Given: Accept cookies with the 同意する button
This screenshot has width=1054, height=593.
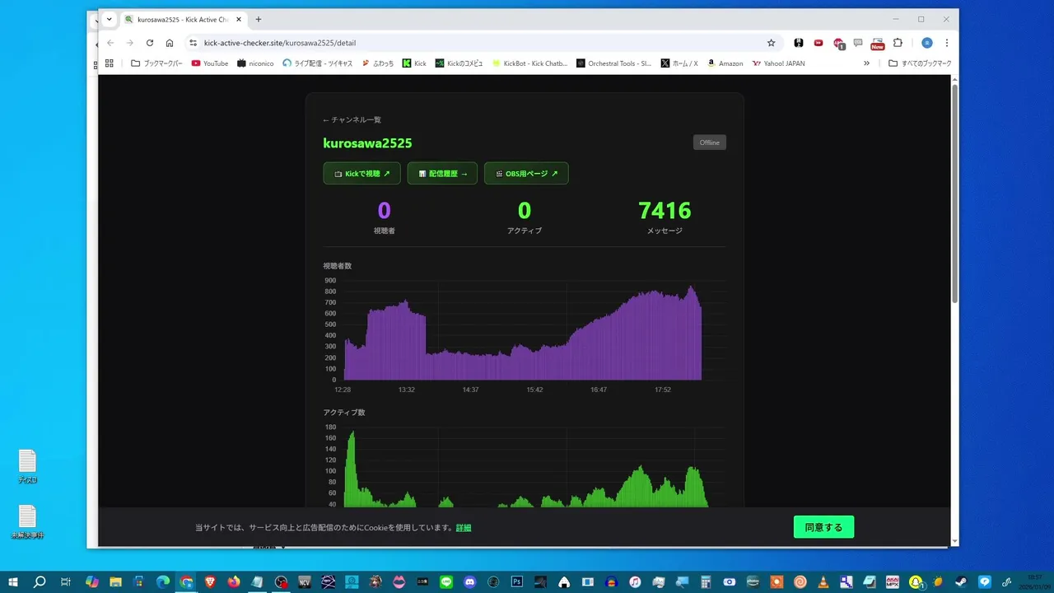Looking at the screenshot, I should pyautogui.click(x=823, y=527).
